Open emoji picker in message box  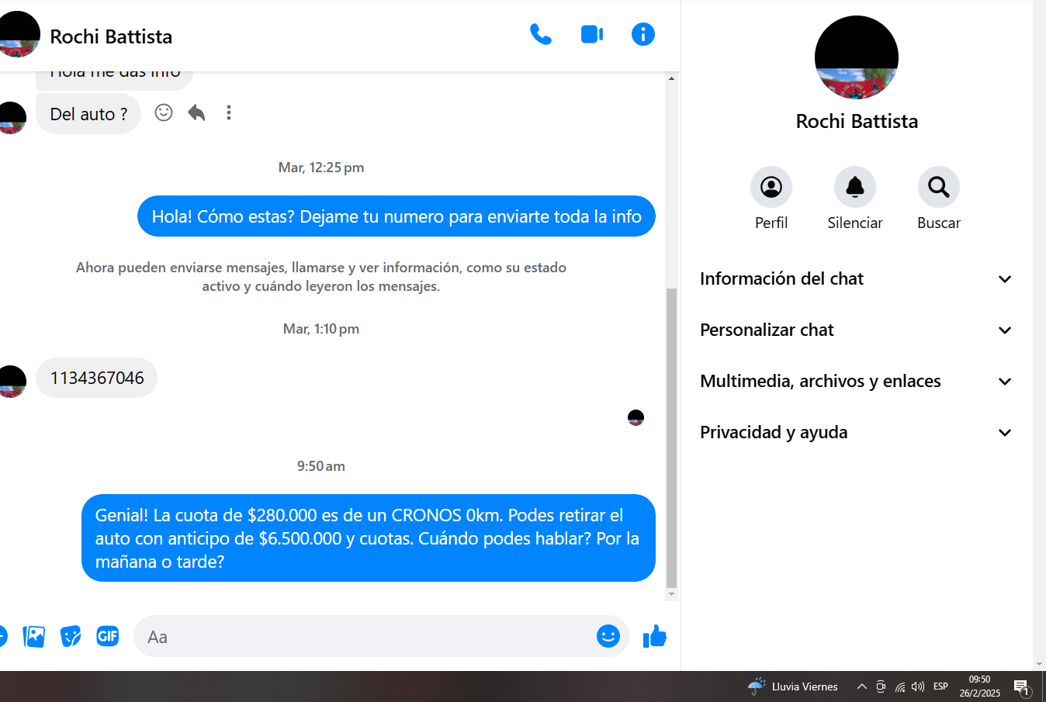(608, 637)
